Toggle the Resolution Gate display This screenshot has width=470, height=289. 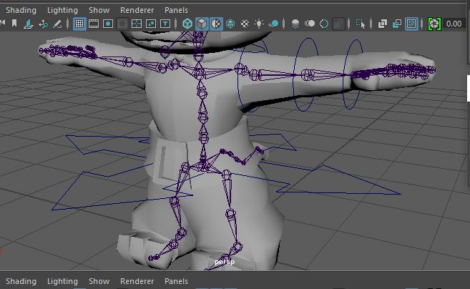108,24
